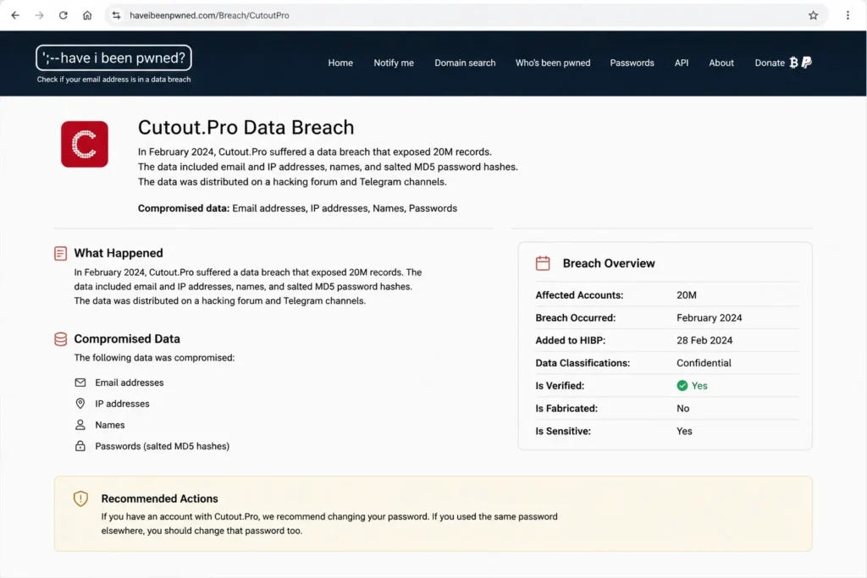Click the person icon beside Names
The height and width of the screenshot is (578, 867).
pyautogui.click(x=80, y=425)
